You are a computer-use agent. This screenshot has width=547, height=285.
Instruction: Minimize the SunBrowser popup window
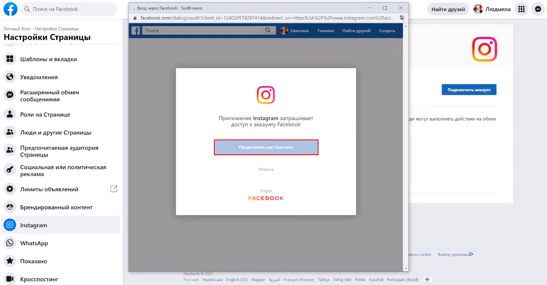click(369, 8)
